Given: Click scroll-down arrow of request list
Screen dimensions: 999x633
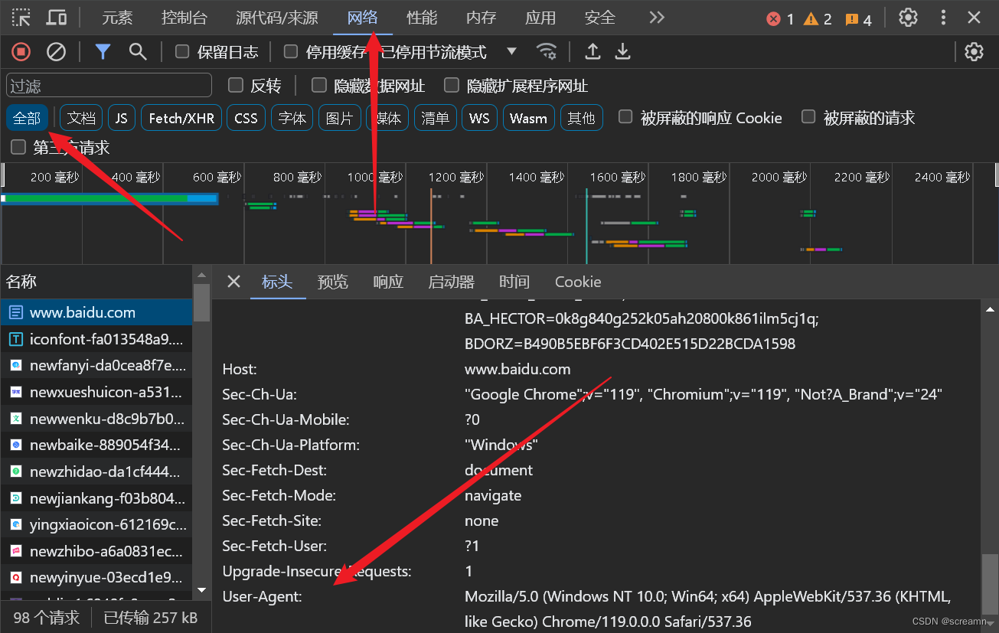Looking at the screenshot, I should click(x=202, y=590).
